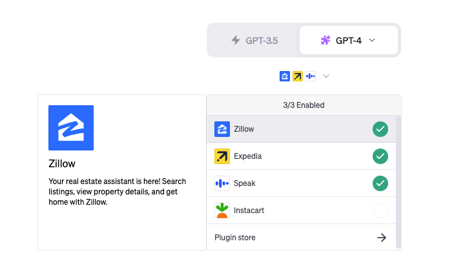The image size is (454, 268).
Task: Click the Plugin store arrow
Action: coord(382,238)
